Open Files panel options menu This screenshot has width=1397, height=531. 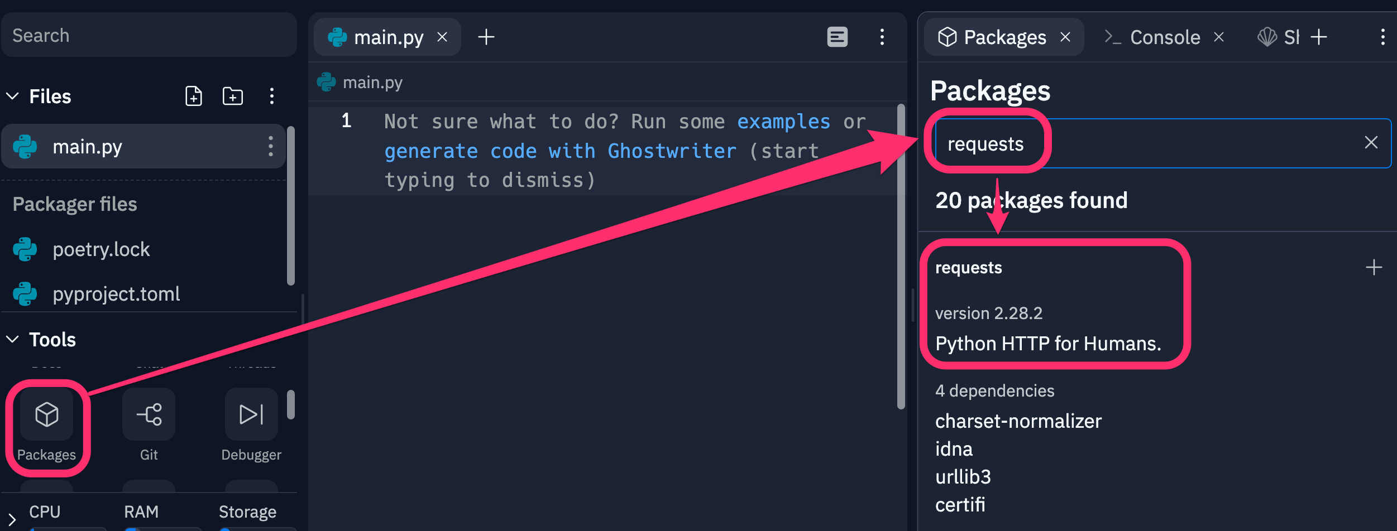pos(272,96)
